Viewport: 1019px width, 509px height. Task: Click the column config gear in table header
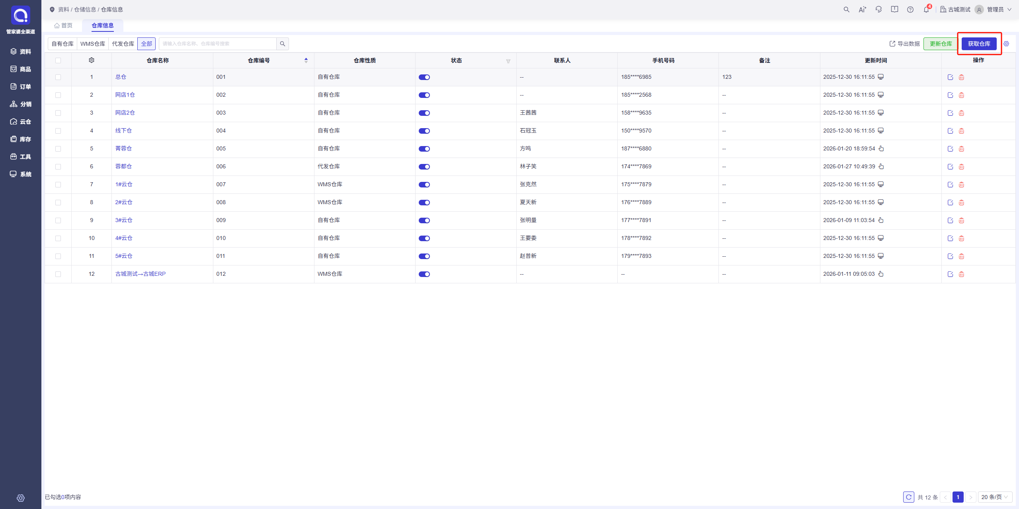(92, 60)
